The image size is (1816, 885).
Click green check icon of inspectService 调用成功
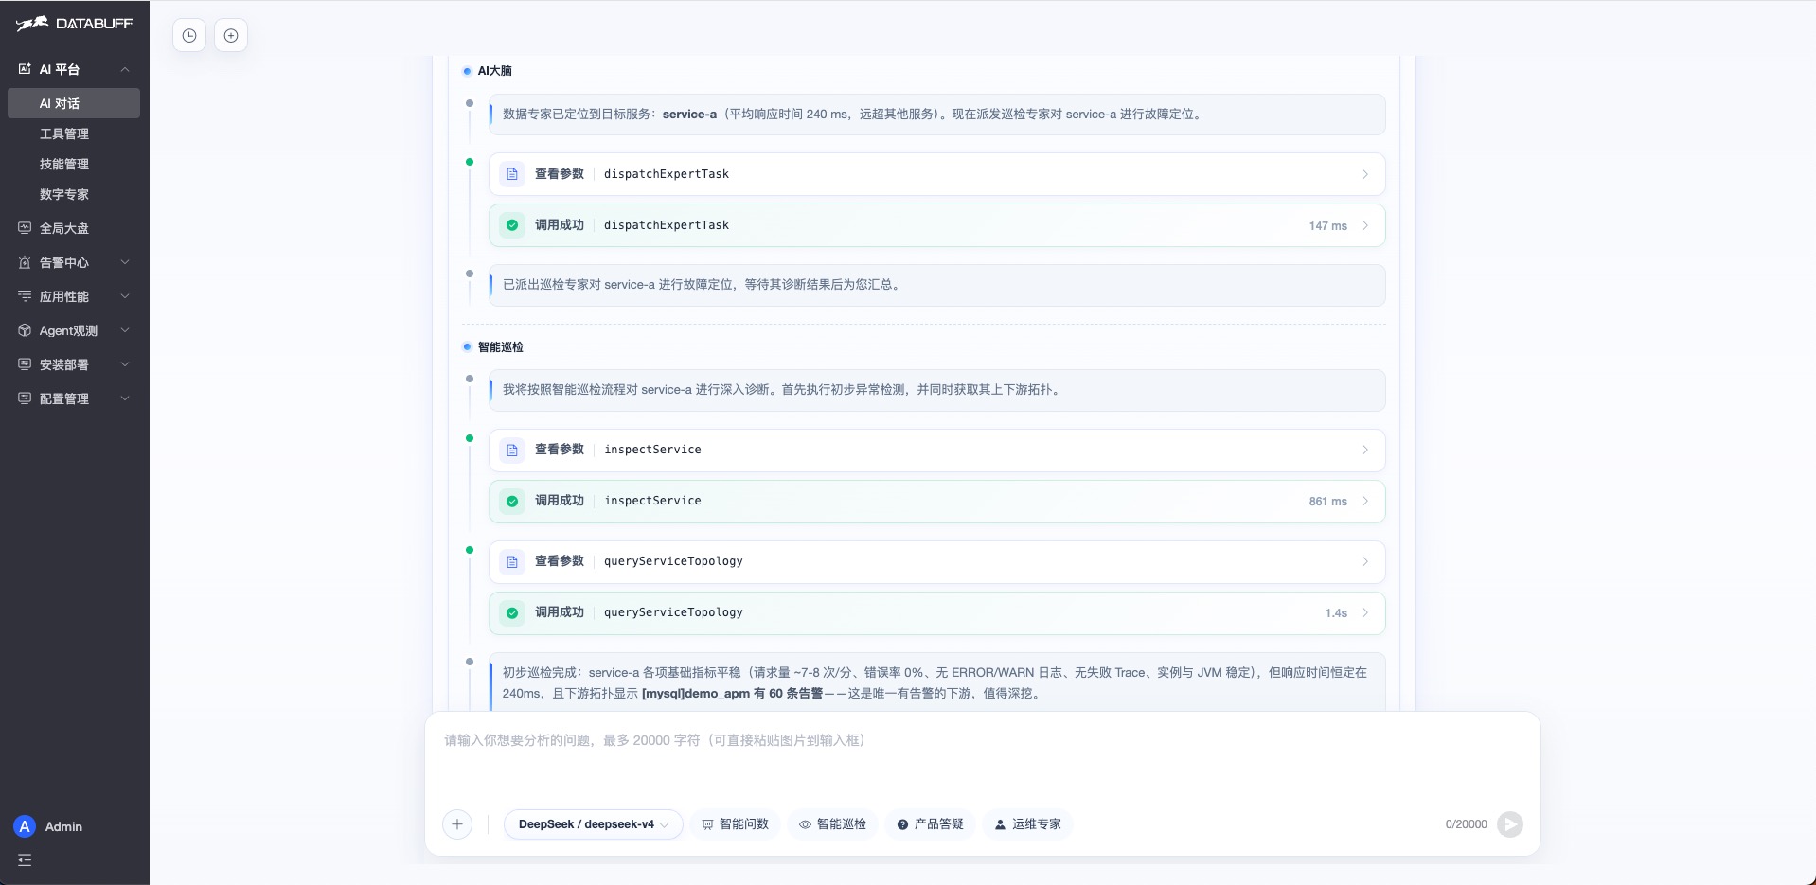(512, 502)
